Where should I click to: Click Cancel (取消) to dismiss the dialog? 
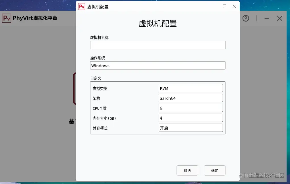(187, 170)
